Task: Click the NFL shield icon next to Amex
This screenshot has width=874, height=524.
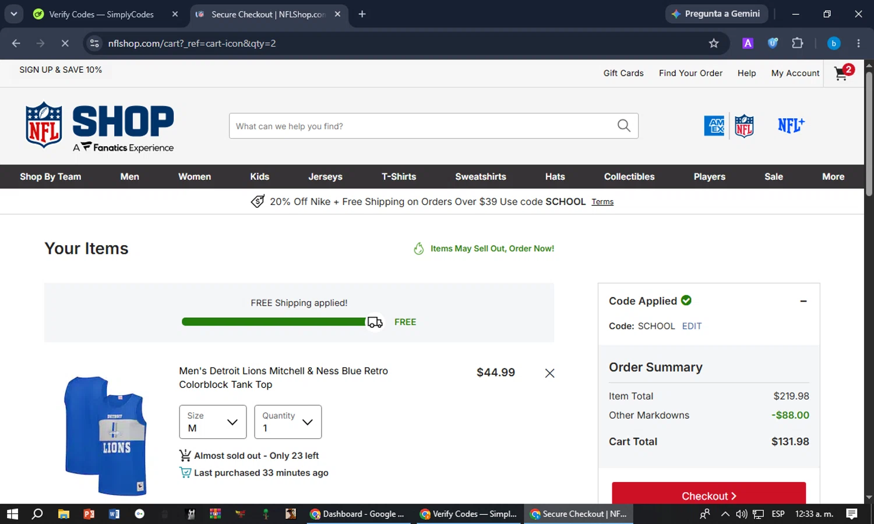Action: pos(744,126)
